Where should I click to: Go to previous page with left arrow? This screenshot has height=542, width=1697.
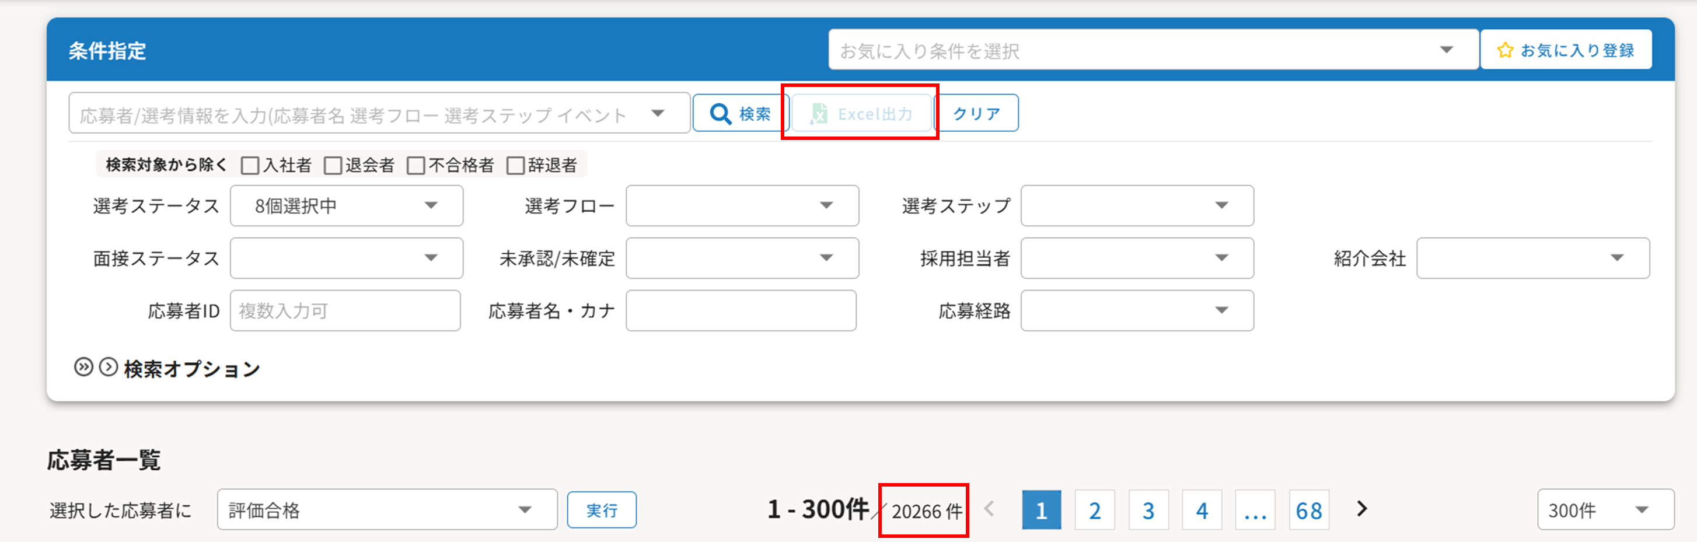(989, 508)
